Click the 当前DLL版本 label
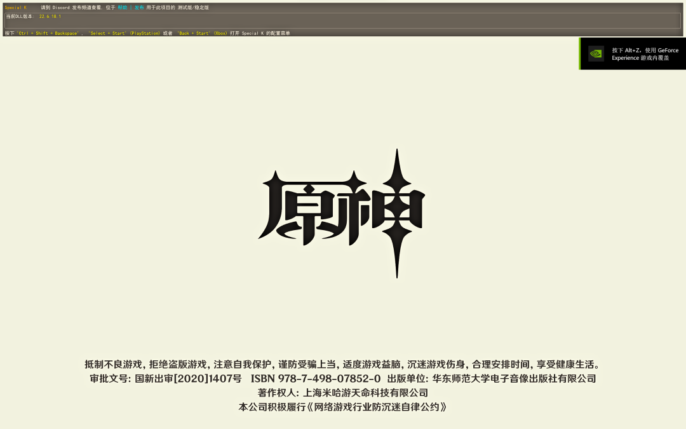Viewport: 686px width, 429px height. pyautogui.click(x=20, y=16)
